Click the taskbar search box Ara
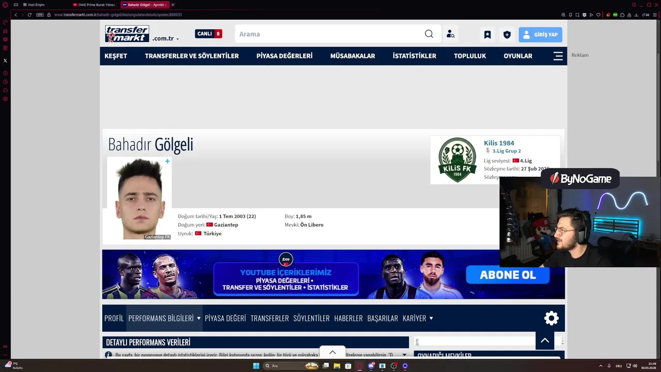Screen dimensions: 661x372 coord(290,366)
